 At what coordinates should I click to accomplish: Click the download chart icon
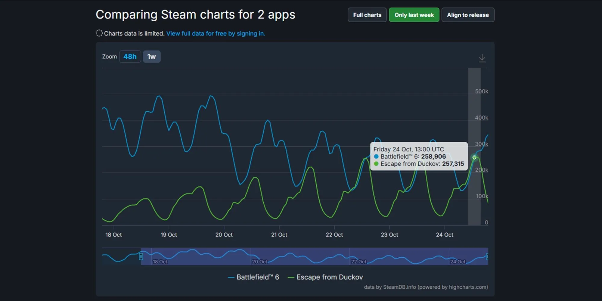coord(482,57)
